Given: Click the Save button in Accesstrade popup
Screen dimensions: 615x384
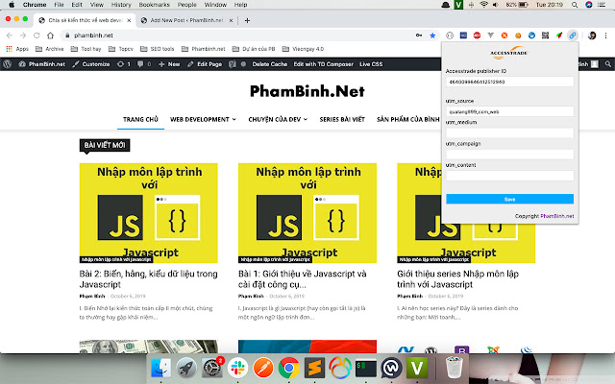Looking at the screenshot, I should tap(509, 199).
